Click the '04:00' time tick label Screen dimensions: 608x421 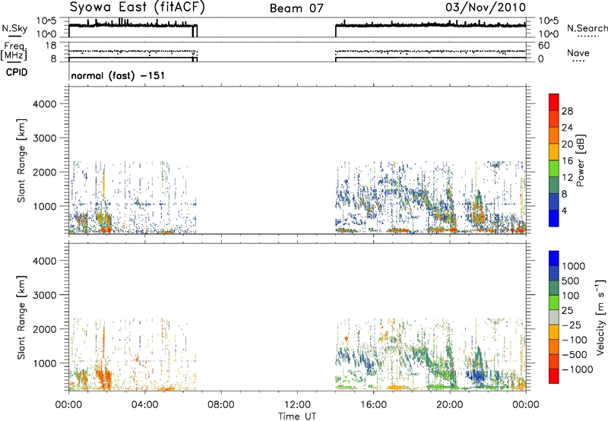pyautogui.click(x=144, y=405)
